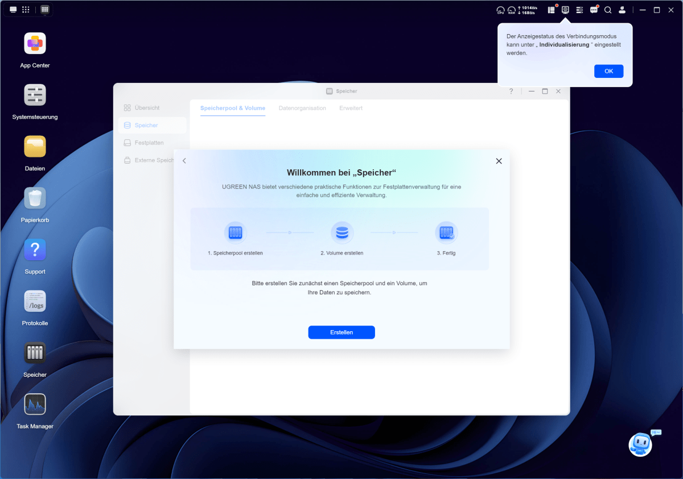Open the Speicher desktop icon

pos(35,353)
